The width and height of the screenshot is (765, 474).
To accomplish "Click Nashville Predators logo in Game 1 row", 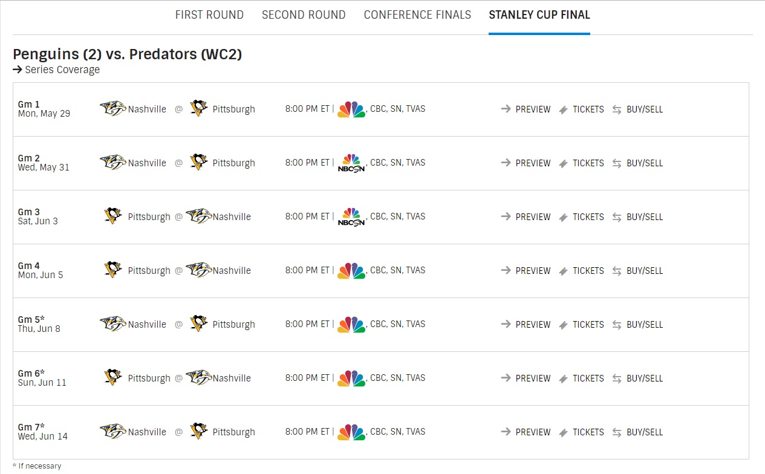I will click(x=113, y=109).
